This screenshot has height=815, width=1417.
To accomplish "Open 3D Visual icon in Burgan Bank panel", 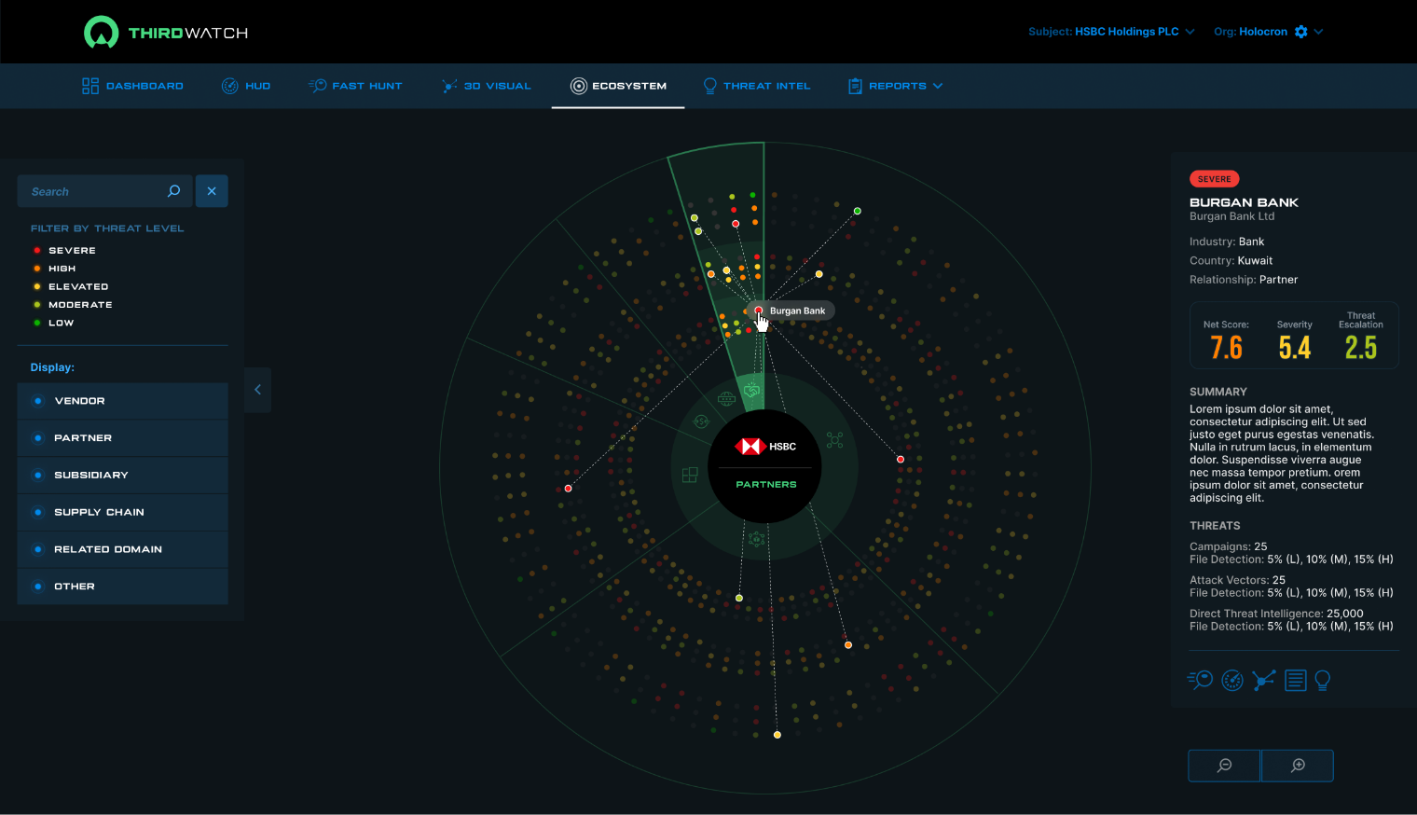I will [x=1264, y=680].
